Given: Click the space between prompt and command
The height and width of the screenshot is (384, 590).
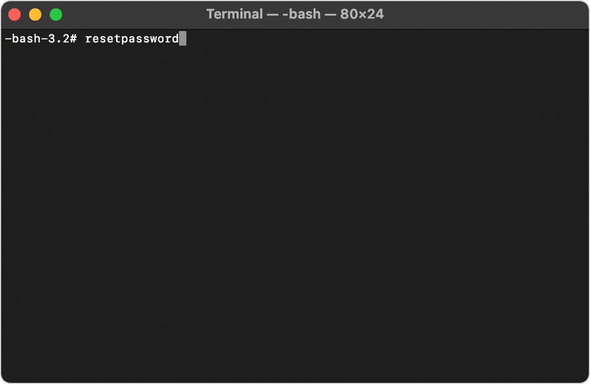Looking at the screenshot, I should 81,38.
